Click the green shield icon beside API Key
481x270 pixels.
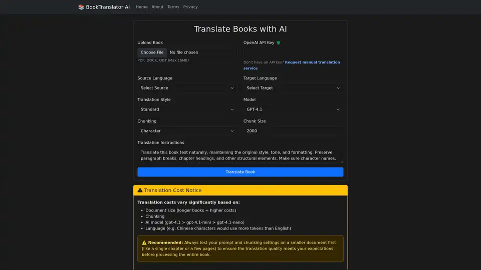279,43
